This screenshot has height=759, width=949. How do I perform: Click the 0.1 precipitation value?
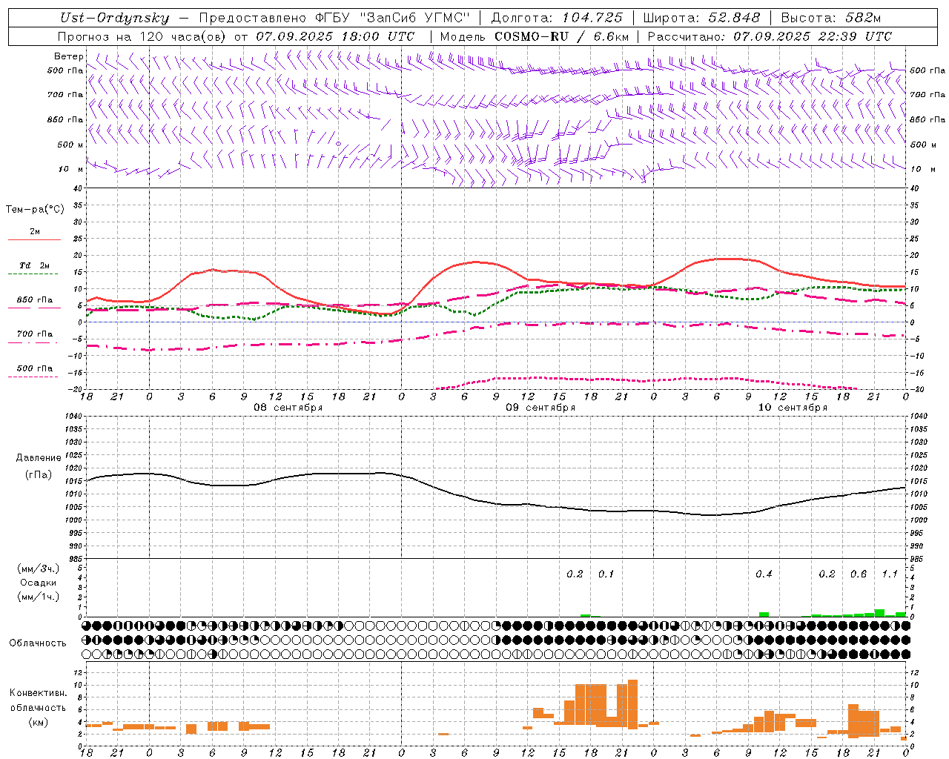point(606,574)
